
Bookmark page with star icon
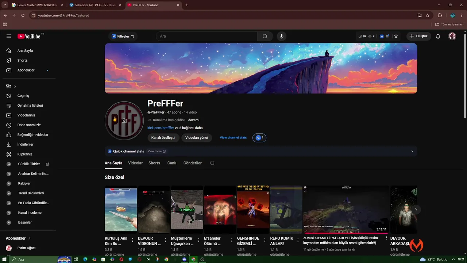click(x=428, y=15)
